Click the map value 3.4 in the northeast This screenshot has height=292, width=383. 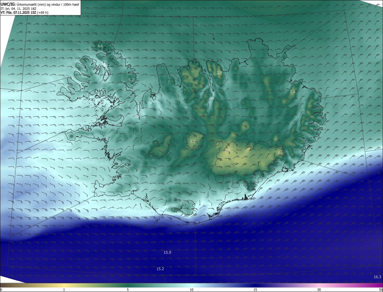pos(292,92)
